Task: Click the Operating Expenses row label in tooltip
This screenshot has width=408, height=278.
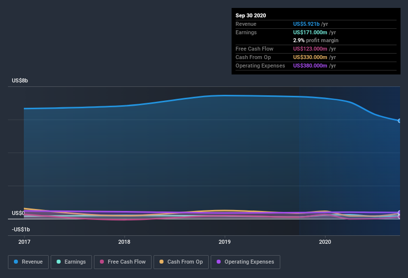Action: tap(260, 66)
